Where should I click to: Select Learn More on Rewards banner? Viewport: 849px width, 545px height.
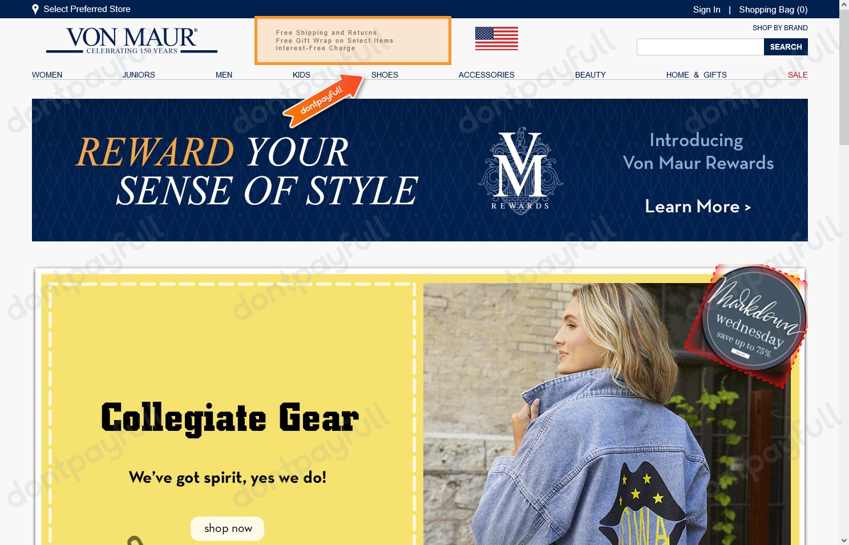click(698, 207)
